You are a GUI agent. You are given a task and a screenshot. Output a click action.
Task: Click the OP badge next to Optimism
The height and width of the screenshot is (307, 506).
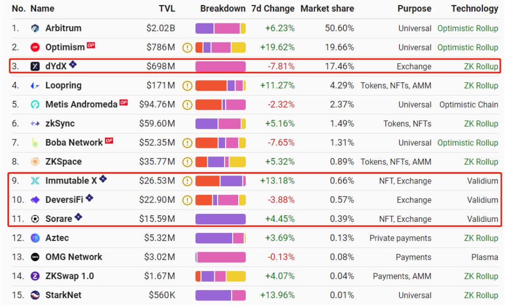pos(91,45)
